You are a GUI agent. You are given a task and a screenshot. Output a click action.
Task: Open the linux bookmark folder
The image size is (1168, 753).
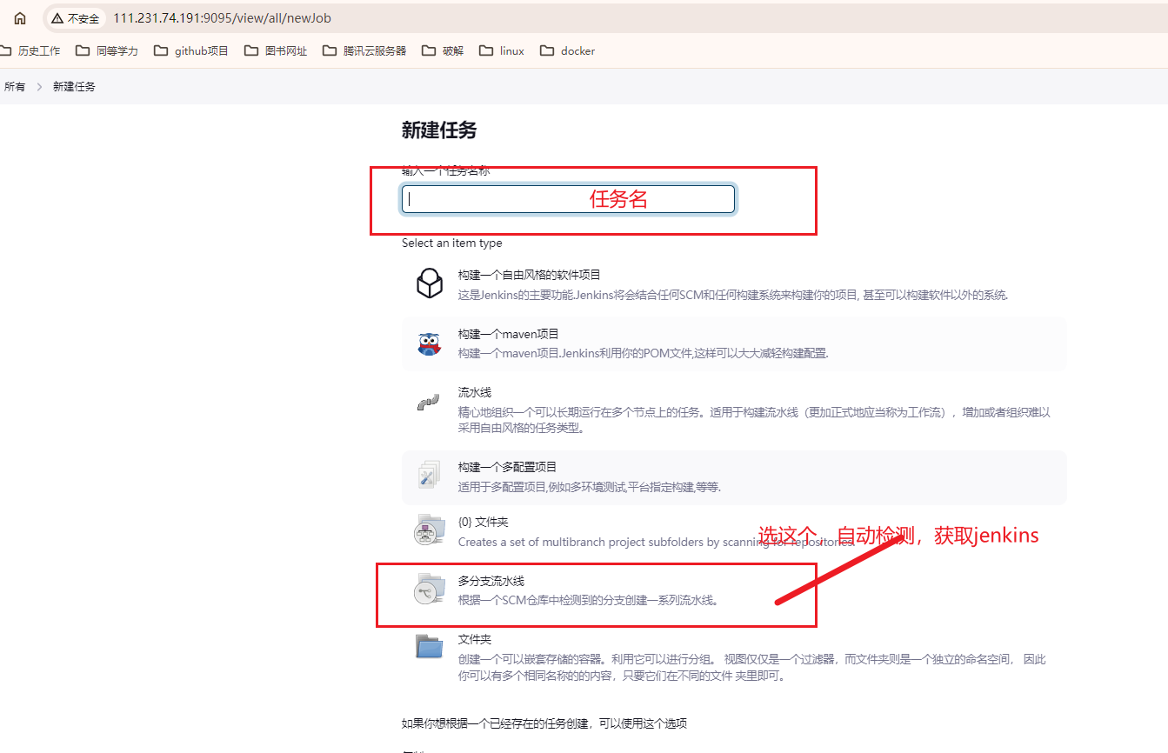502,50
